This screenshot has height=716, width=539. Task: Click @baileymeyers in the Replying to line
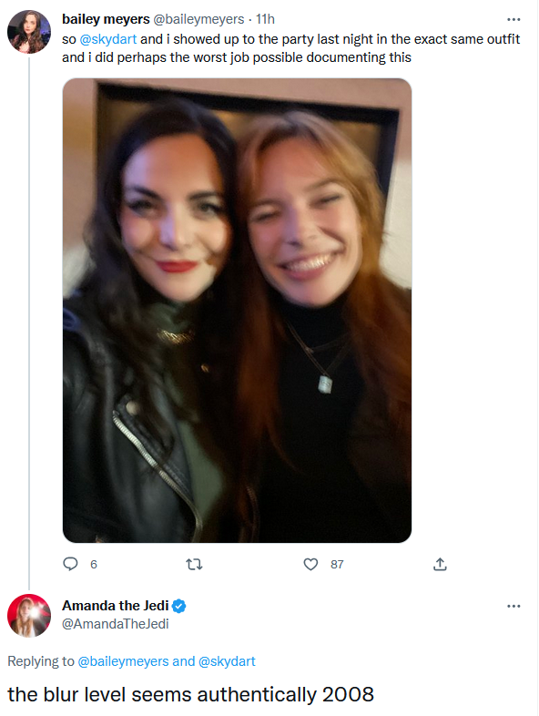123,661
